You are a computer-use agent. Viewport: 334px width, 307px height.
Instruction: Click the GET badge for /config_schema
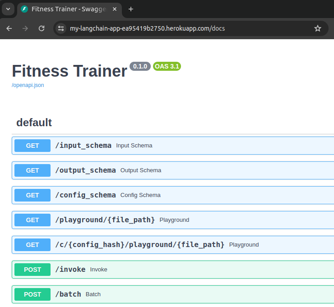pos(32,195)
